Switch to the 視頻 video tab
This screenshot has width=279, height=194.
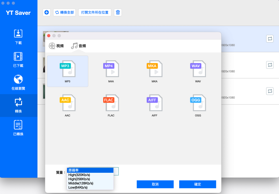pyautogui.click(x=56, y=46)
